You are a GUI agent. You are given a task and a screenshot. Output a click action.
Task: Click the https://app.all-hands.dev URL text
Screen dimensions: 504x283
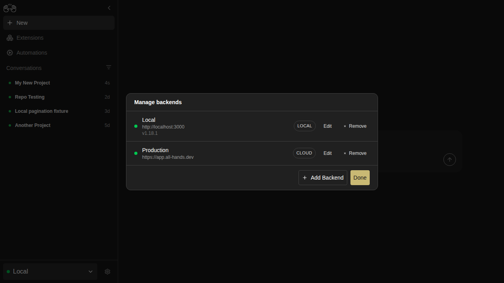(x=168, y=157)
